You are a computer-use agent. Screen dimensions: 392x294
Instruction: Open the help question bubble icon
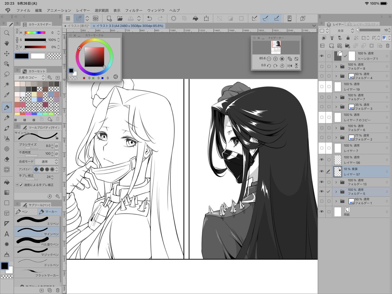point(303,19)
